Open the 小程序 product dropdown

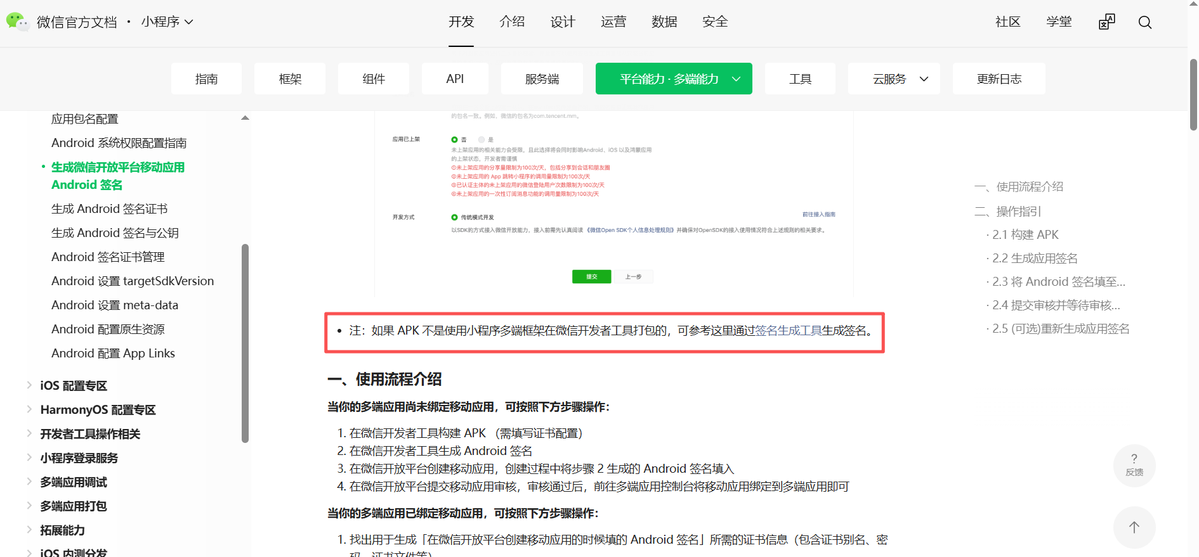point(167,22)
